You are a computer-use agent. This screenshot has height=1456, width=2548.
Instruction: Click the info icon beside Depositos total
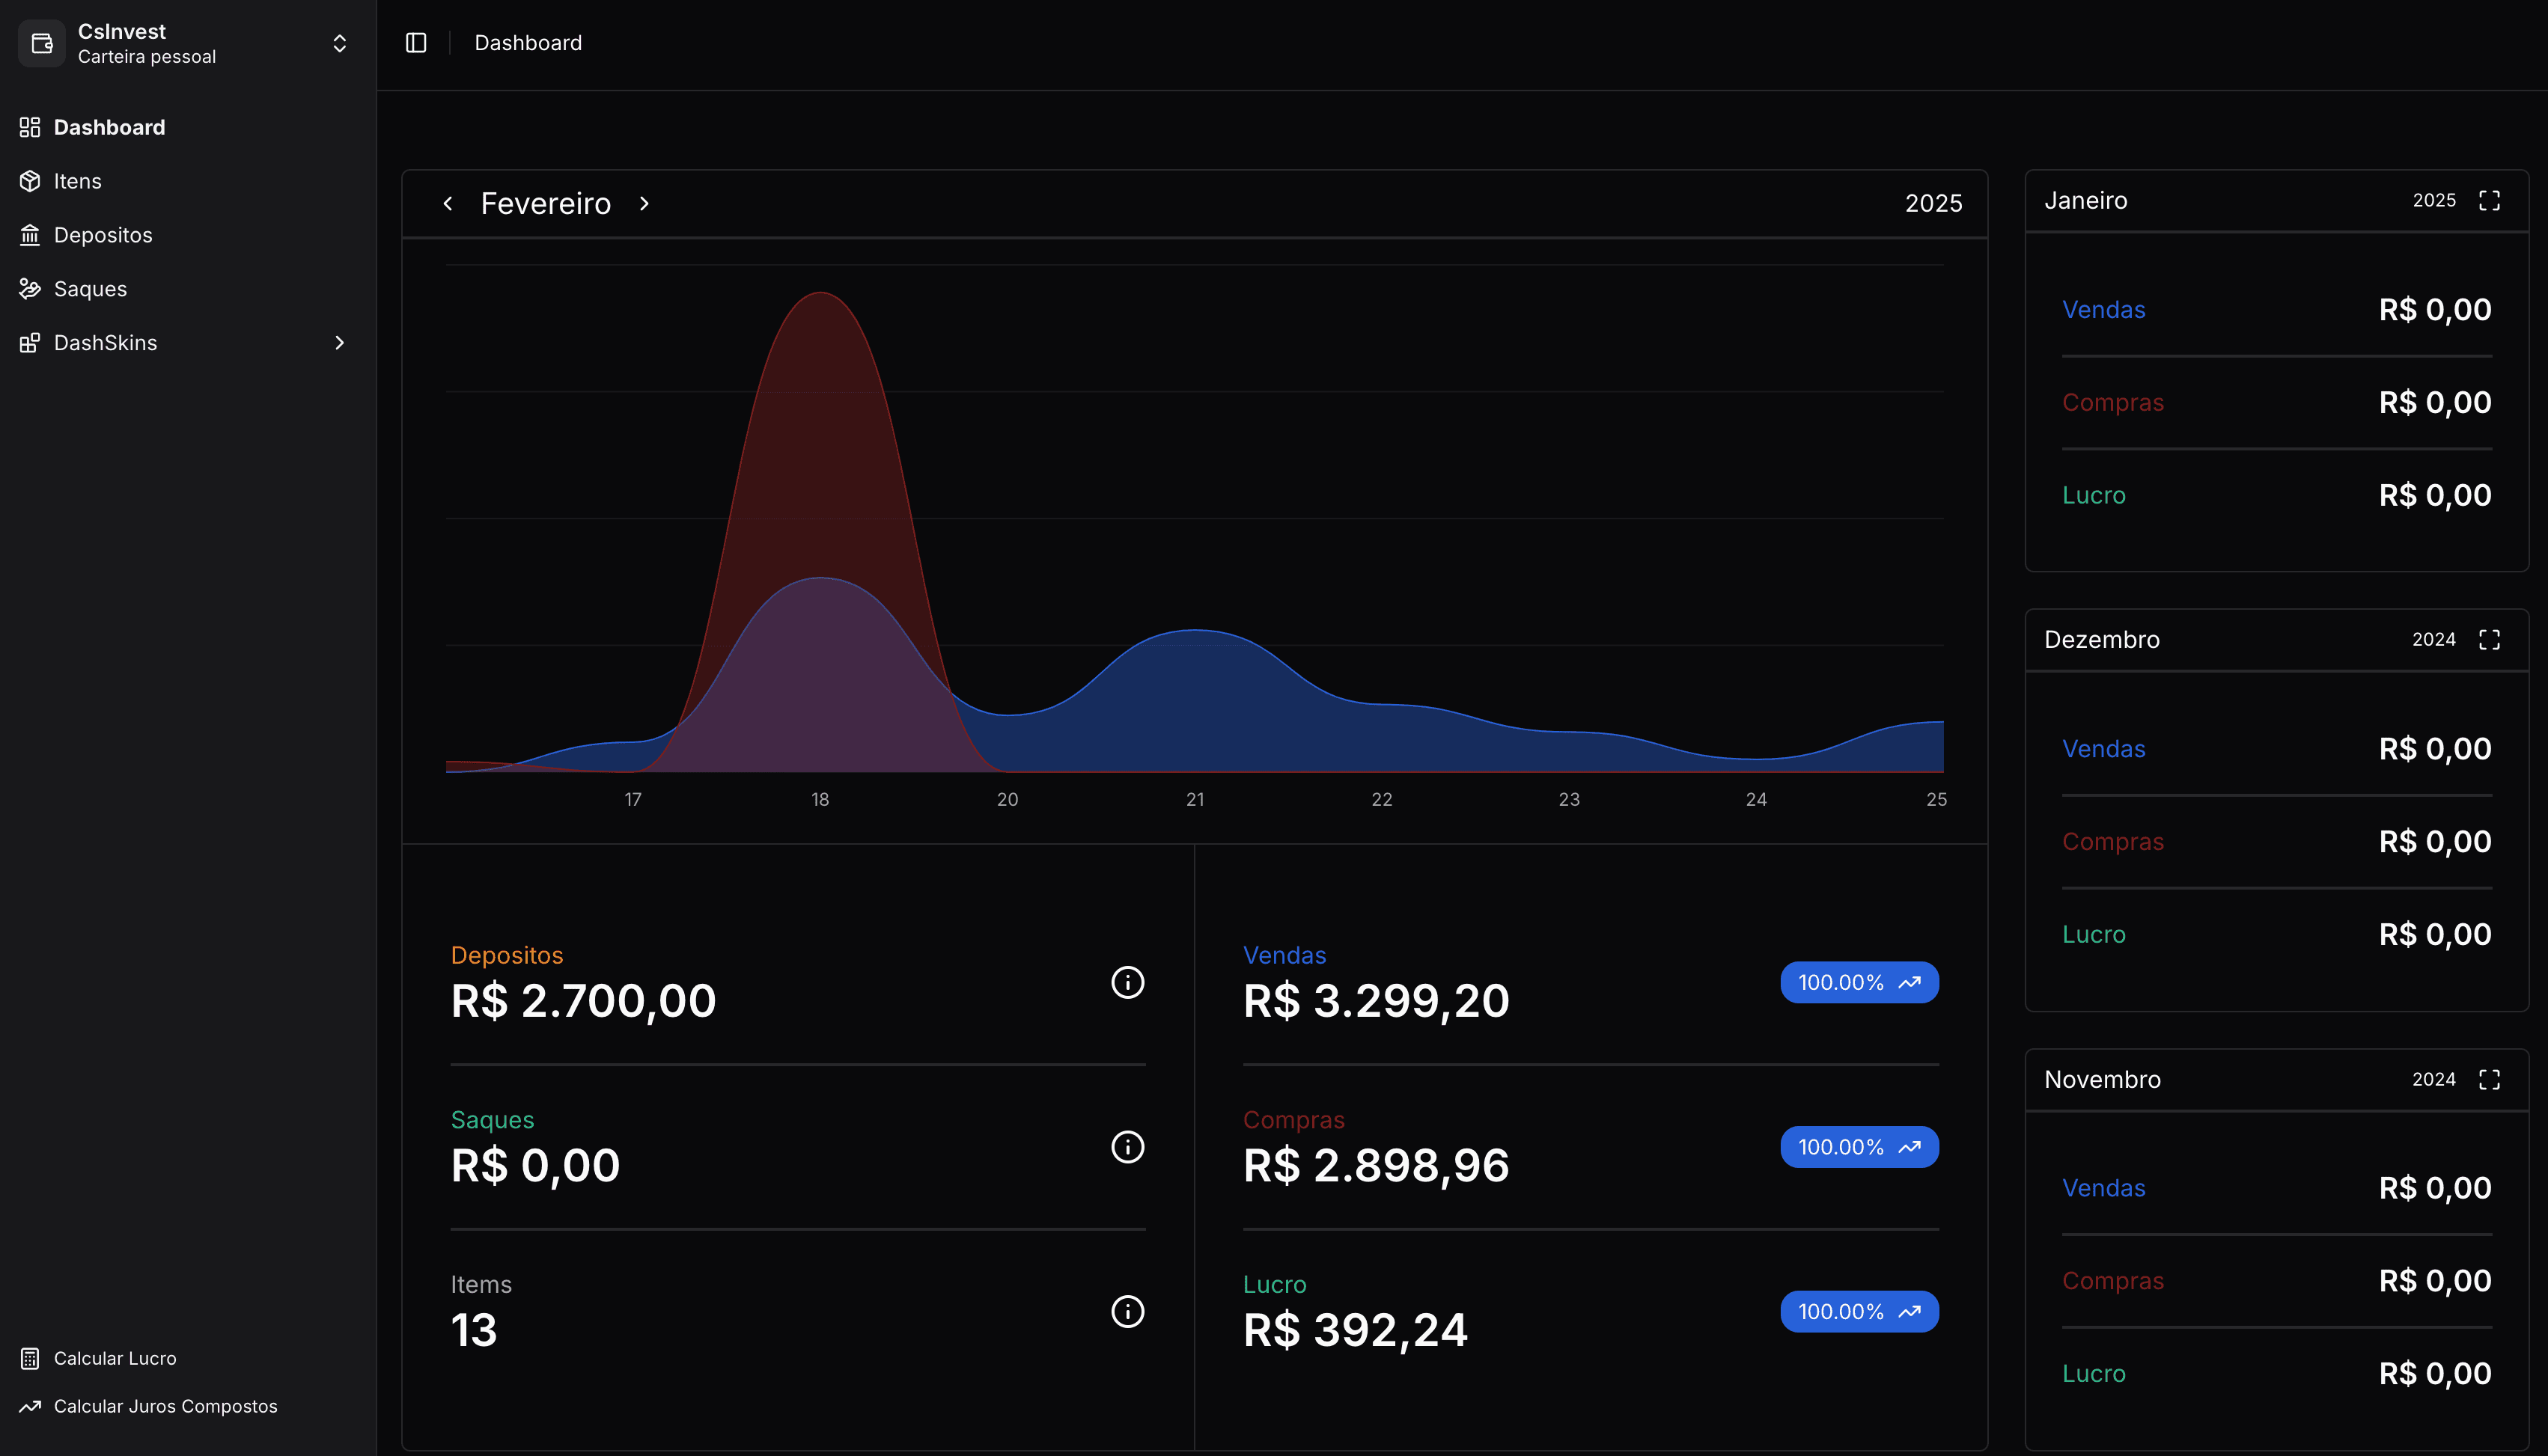(1129, 982)
